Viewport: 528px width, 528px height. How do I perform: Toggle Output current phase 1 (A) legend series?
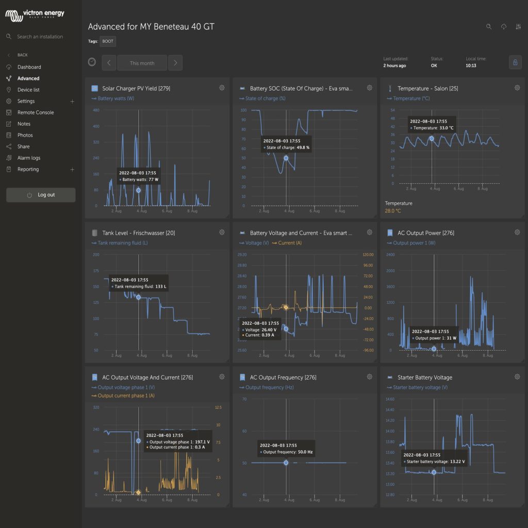click(x=123, y=395)
